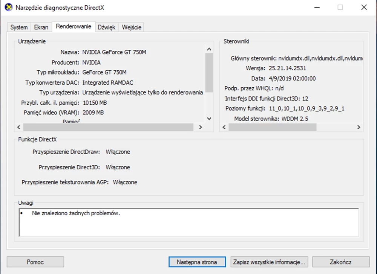Click Przyspieszenie teksturowania AGP Włączone value

pyautogui.click(x=125, y=182)
